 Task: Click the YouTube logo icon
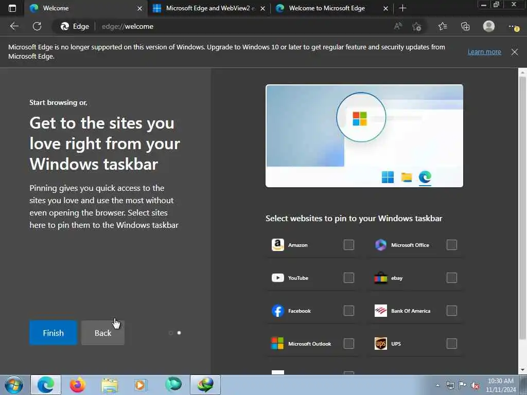click(x=277, y=278)
